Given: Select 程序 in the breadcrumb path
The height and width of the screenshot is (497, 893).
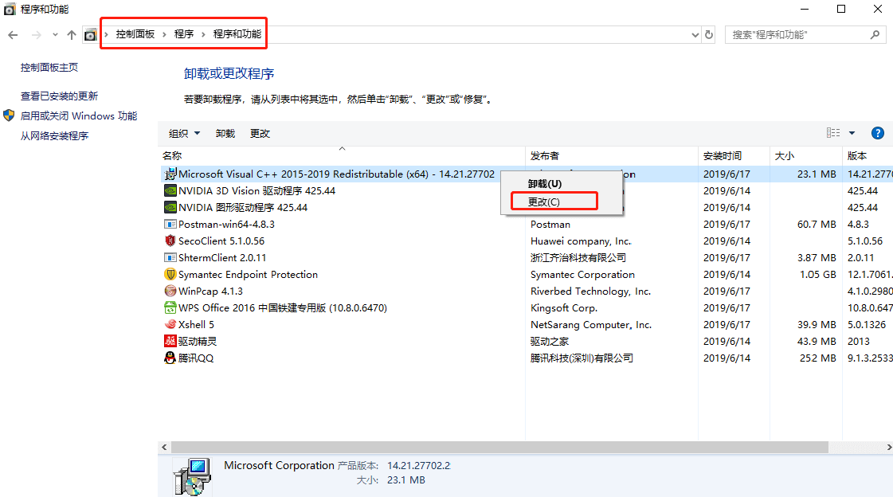Looking at the screenshot, I should point(184,34).
